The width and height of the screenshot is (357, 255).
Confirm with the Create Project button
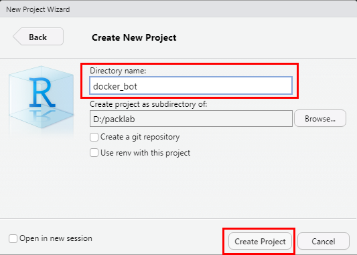pos(260,241)
